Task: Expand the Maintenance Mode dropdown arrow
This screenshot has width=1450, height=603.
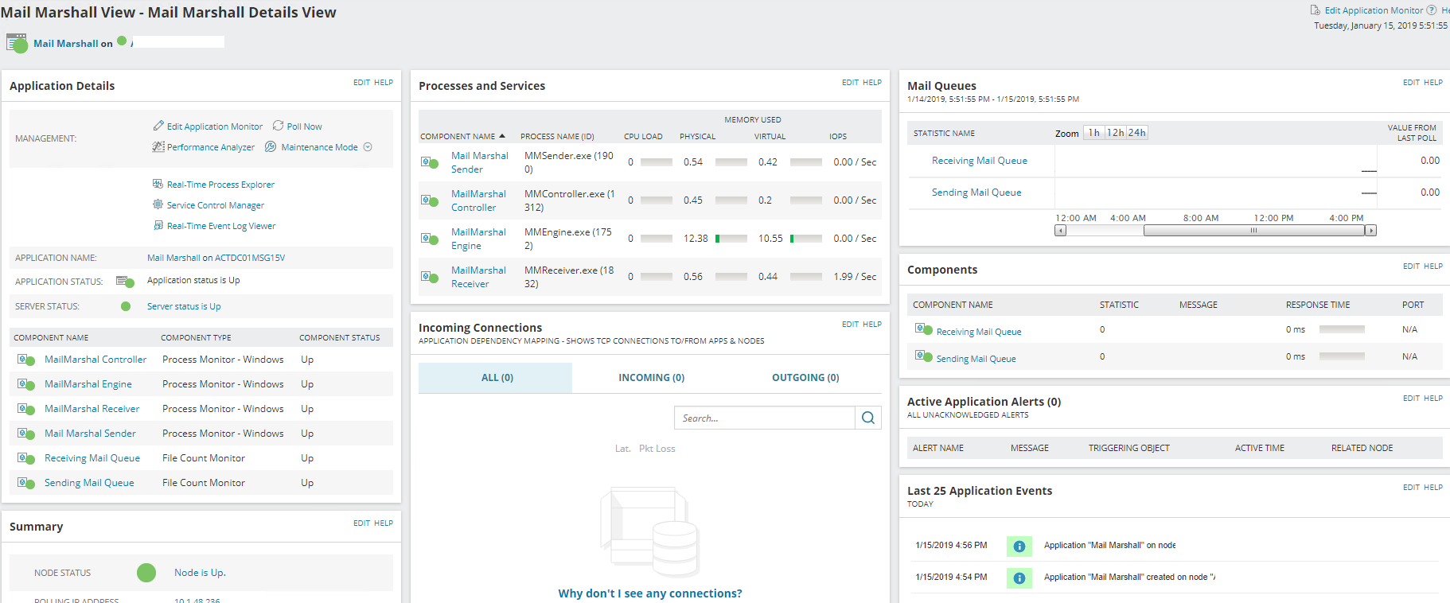Action: [x=368, y=147]
